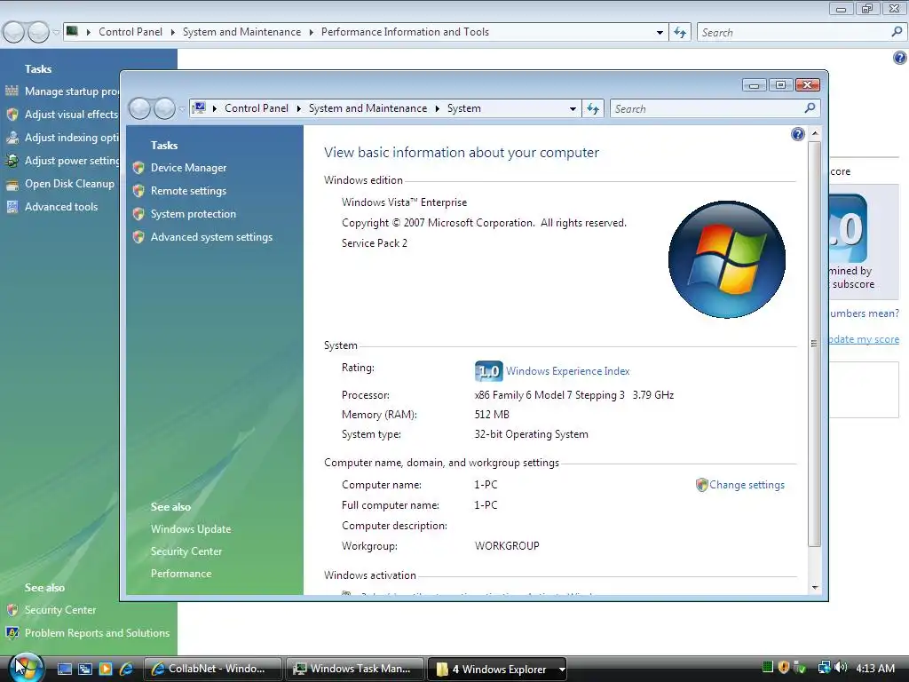Open Remote settings in System window
This screenshot has height=682, width=909.
pyautogui.click(x=188, y=191)
